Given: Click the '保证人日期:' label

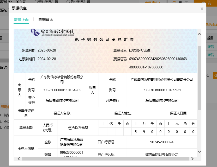Looking at the screenshot, I should (x=178, y=113).
